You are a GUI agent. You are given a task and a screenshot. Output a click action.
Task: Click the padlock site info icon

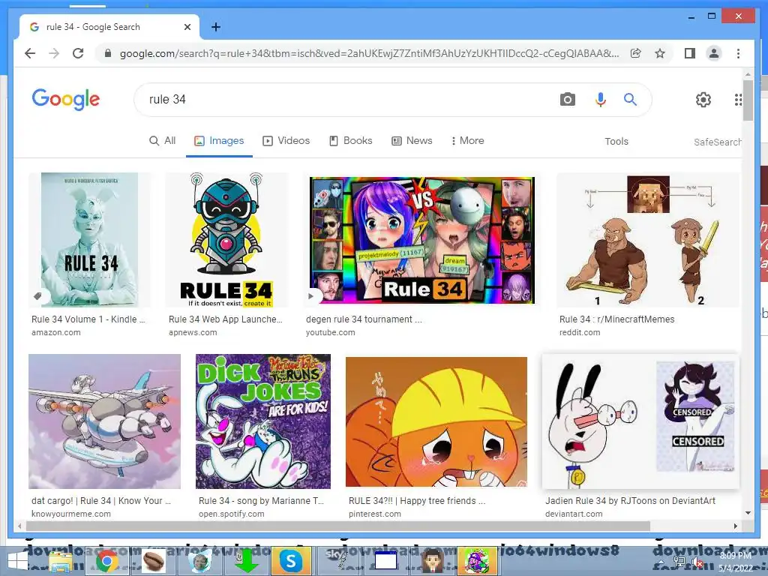point(108,53)
